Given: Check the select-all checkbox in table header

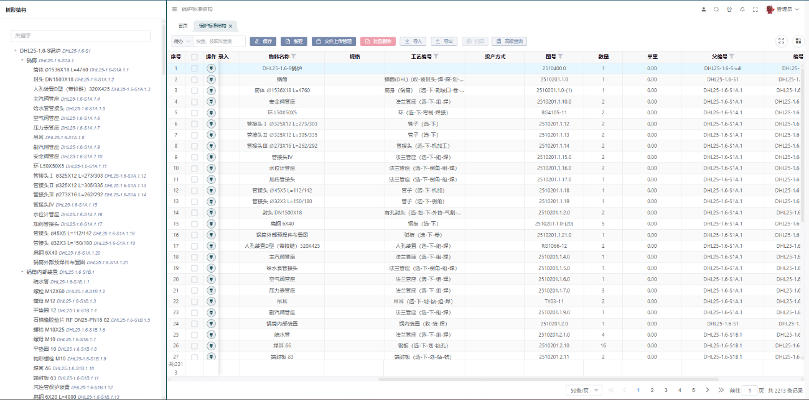Looking at the screenshot, I should tap(195, 57).
